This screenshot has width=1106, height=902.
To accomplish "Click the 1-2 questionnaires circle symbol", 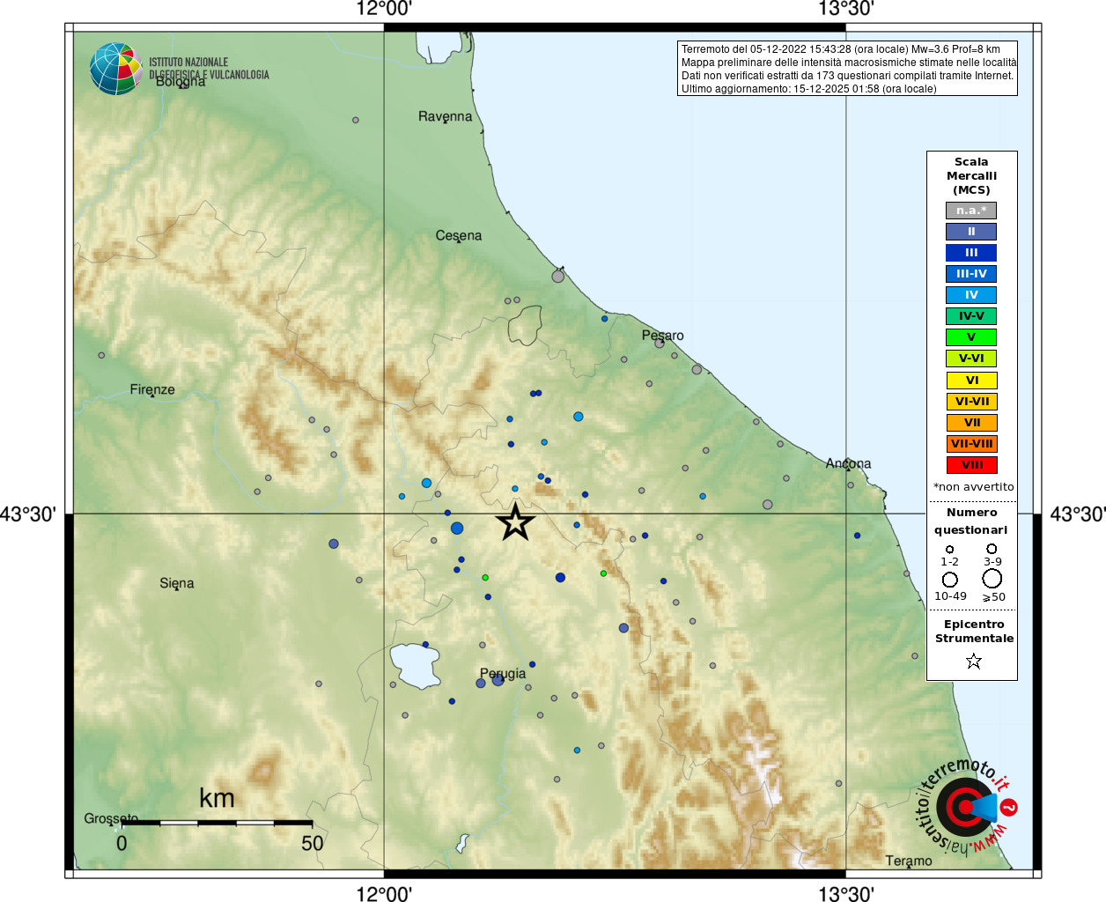I will [949, 550].
